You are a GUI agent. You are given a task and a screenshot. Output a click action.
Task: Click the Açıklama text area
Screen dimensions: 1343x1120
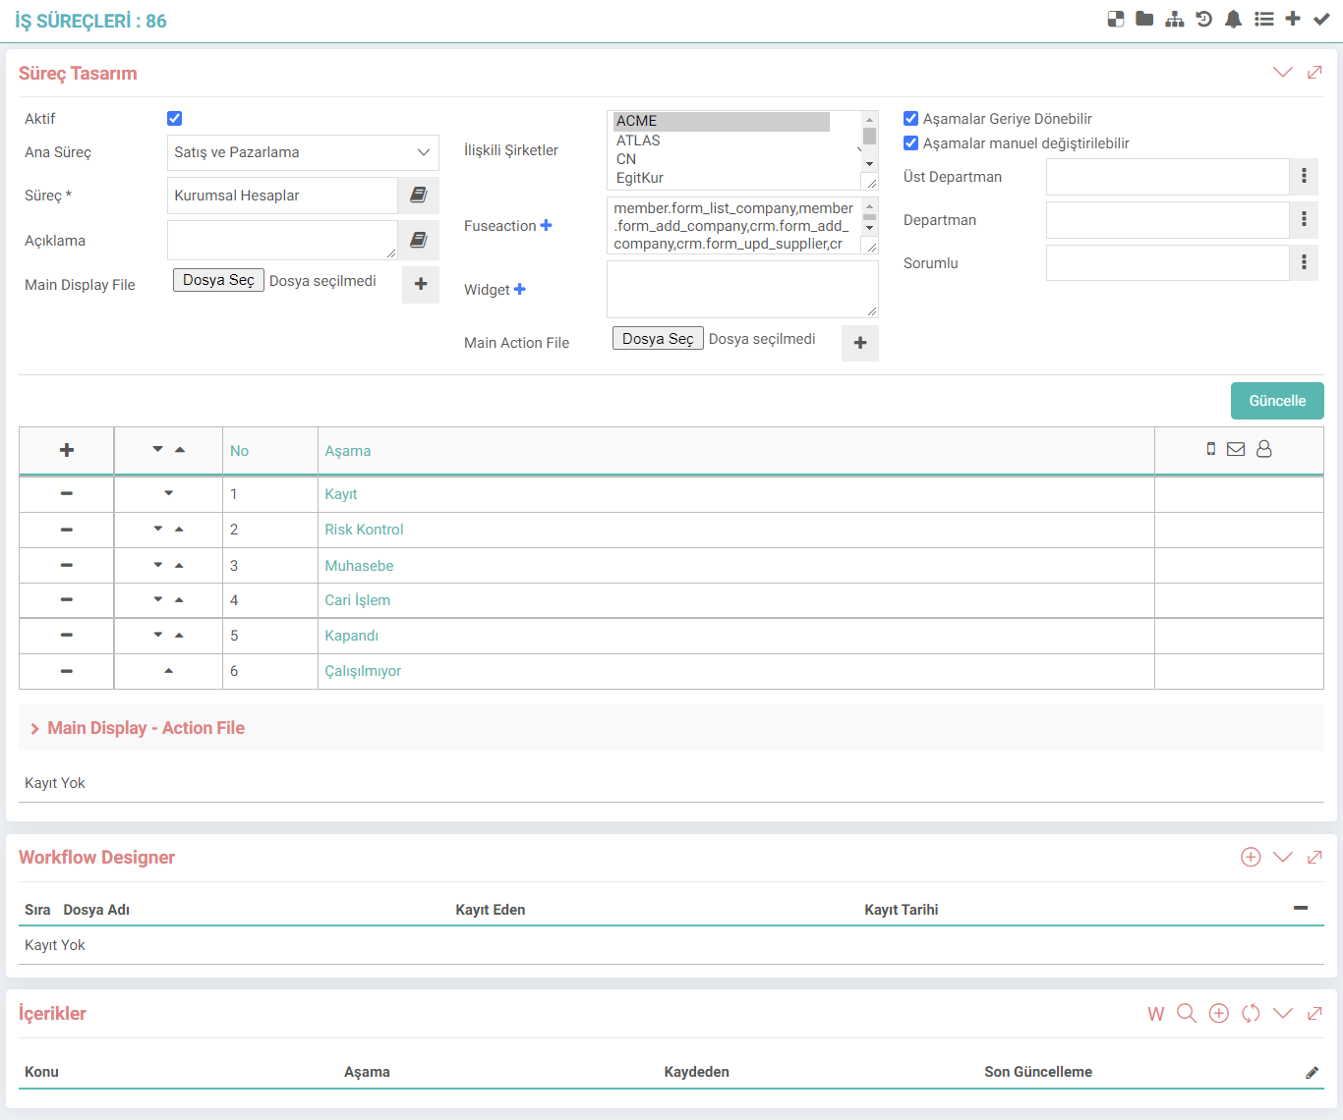tap(282, 240)
